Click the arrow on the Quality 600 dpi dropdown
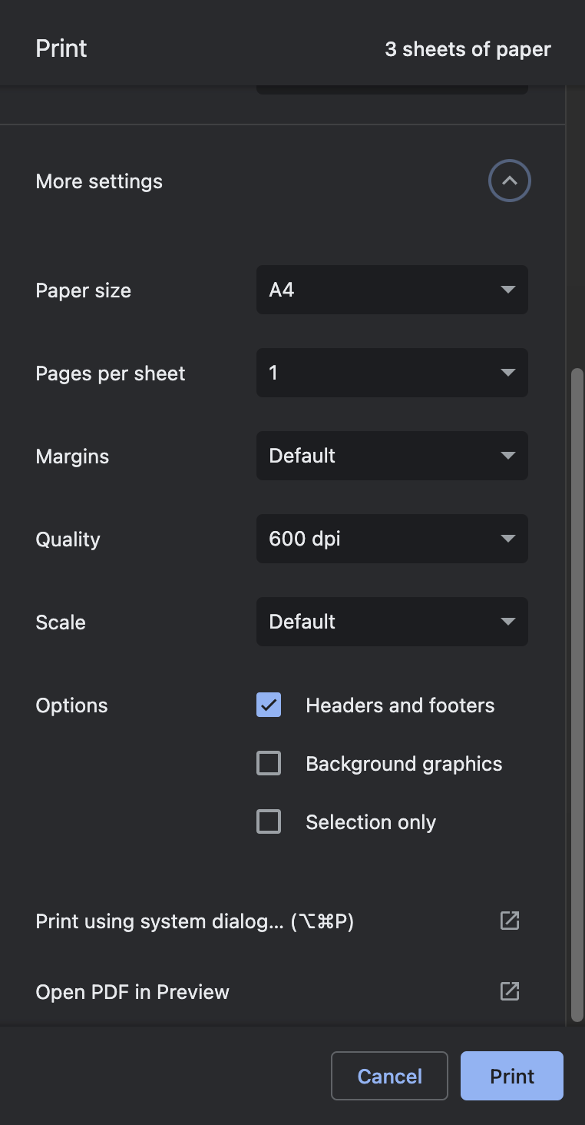 (507, 539)
